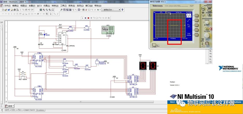This screenshot has height=114, width=243.
Task: Select the upper 74LS192D counter label
Action: pos(38,67)
